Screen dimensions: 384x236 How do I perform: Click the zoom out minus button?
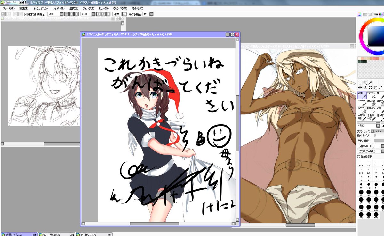[67, 14]
